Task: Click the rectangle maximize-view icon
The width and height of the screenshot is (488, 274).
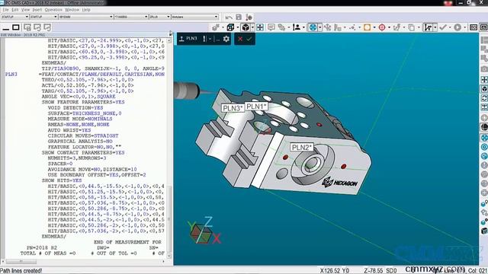Action: point(15,27)
